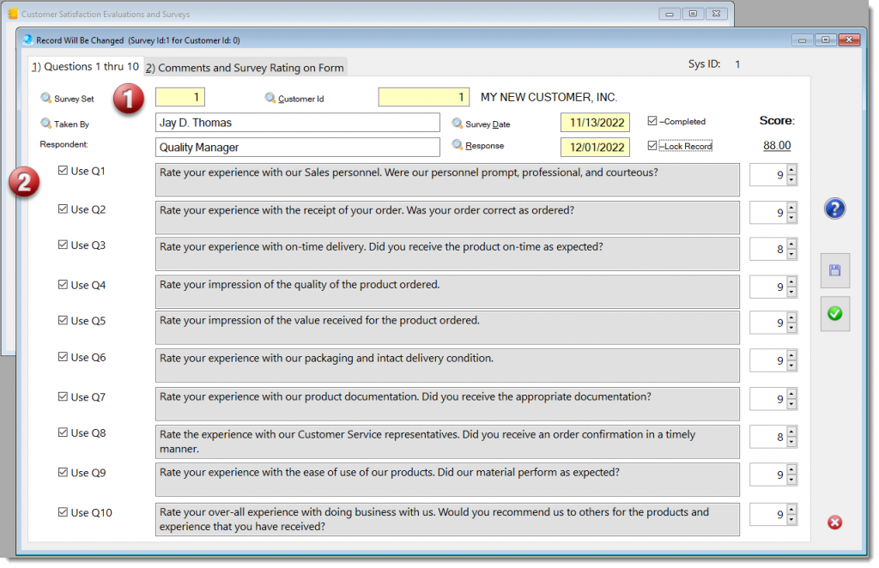The width and height of the screenshot is (879, 568).
Task: Increase the Q7 rating with the up arrow
Action: (x=791, y=394)
